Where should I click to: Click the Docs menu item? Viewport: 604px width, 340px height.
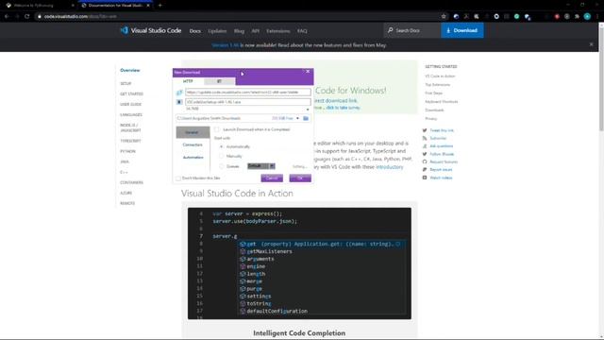[x=195, y=31]
